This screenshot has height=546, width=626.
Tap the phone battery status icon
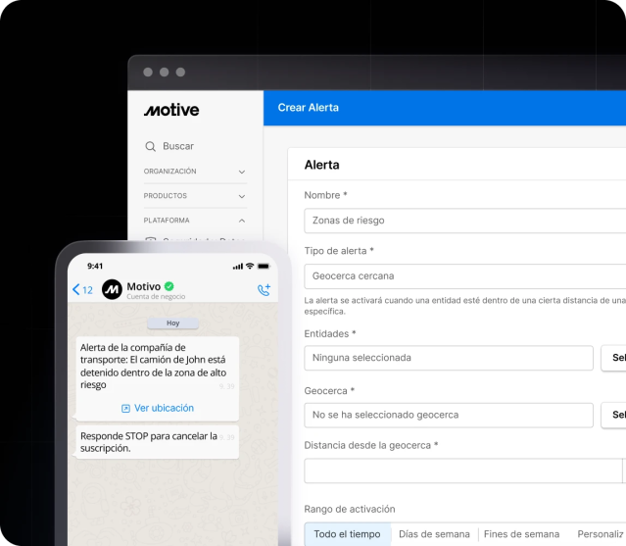coord(263,267)
